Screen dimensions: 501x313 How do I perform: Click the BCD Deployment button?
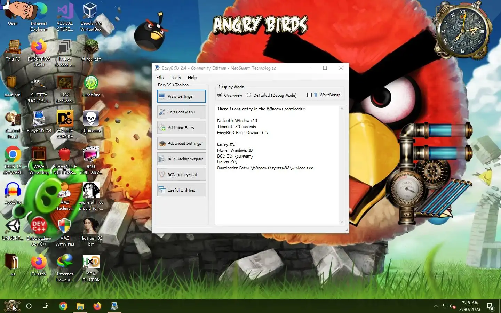coord(181,175)
